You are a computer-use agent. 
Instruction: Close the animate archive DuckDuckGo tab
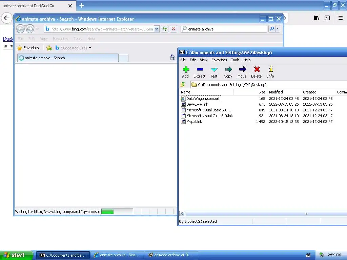click(x=70, y=6)
